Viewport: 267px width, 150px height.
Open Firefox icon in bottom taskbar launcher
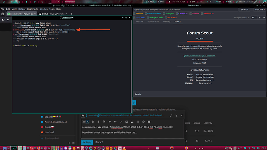pyautogui.click(x=39, y=148)
